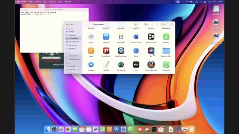Open Safari from the Dock

click(123, 130)
